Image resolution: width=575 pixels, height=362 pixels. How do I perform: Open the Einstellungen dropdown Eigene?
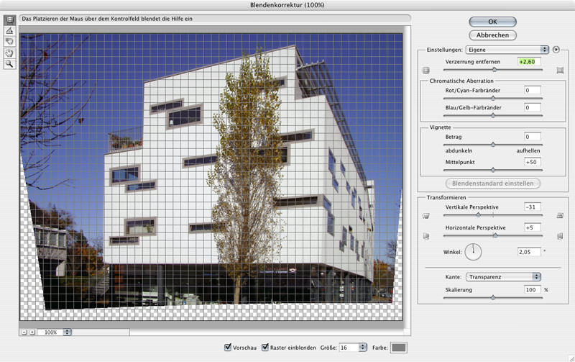(507, 50)
